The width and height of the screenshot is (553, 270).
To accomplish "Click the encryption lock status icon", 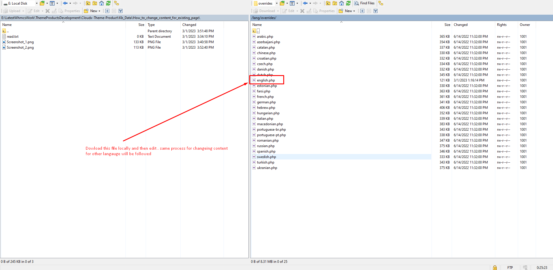I will [495, 267].
